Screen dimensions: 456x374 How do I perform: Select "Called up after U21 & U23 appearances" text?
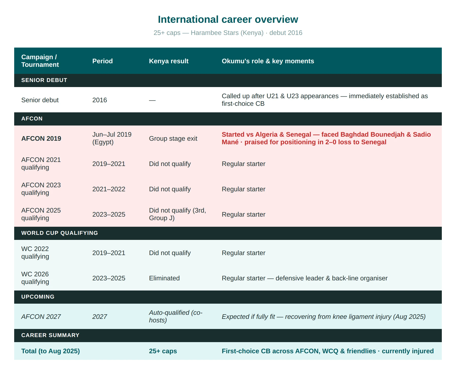tap(280, 96)
